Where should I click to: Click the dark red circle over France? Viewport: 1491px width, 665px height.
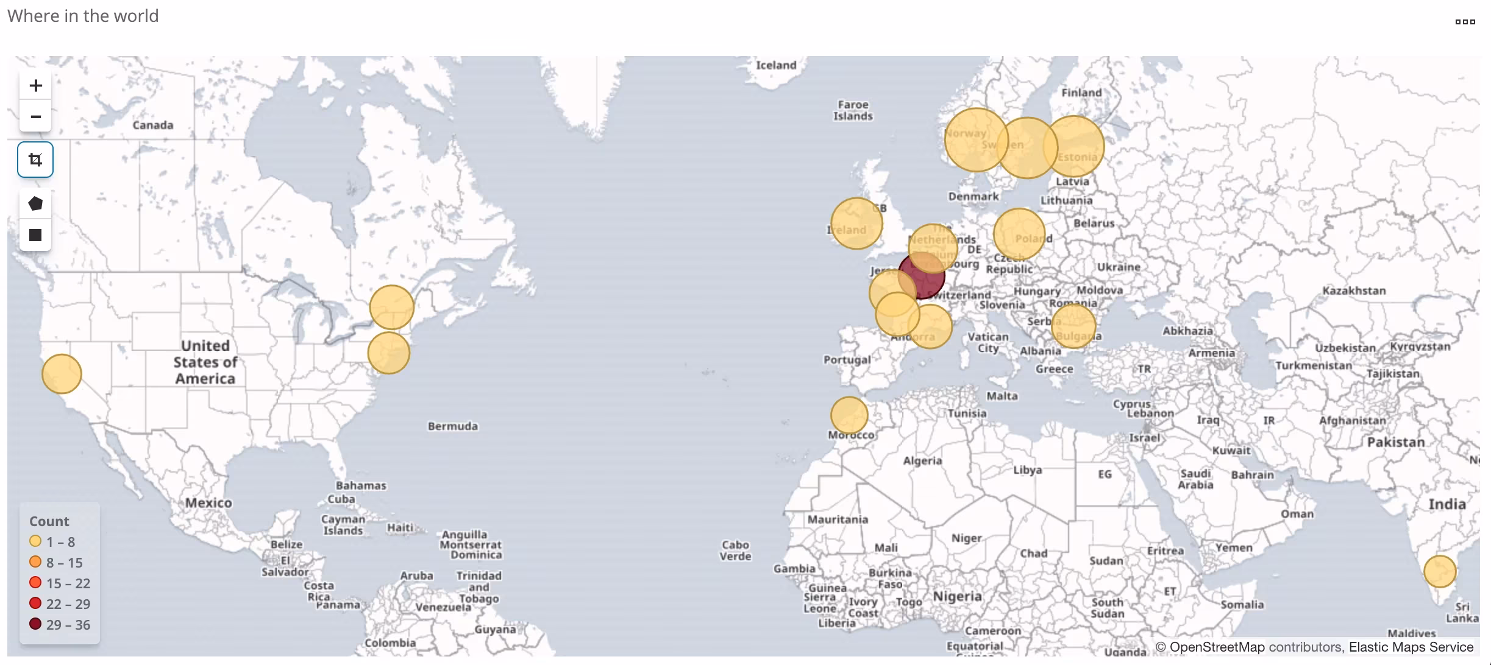point(928,280)
